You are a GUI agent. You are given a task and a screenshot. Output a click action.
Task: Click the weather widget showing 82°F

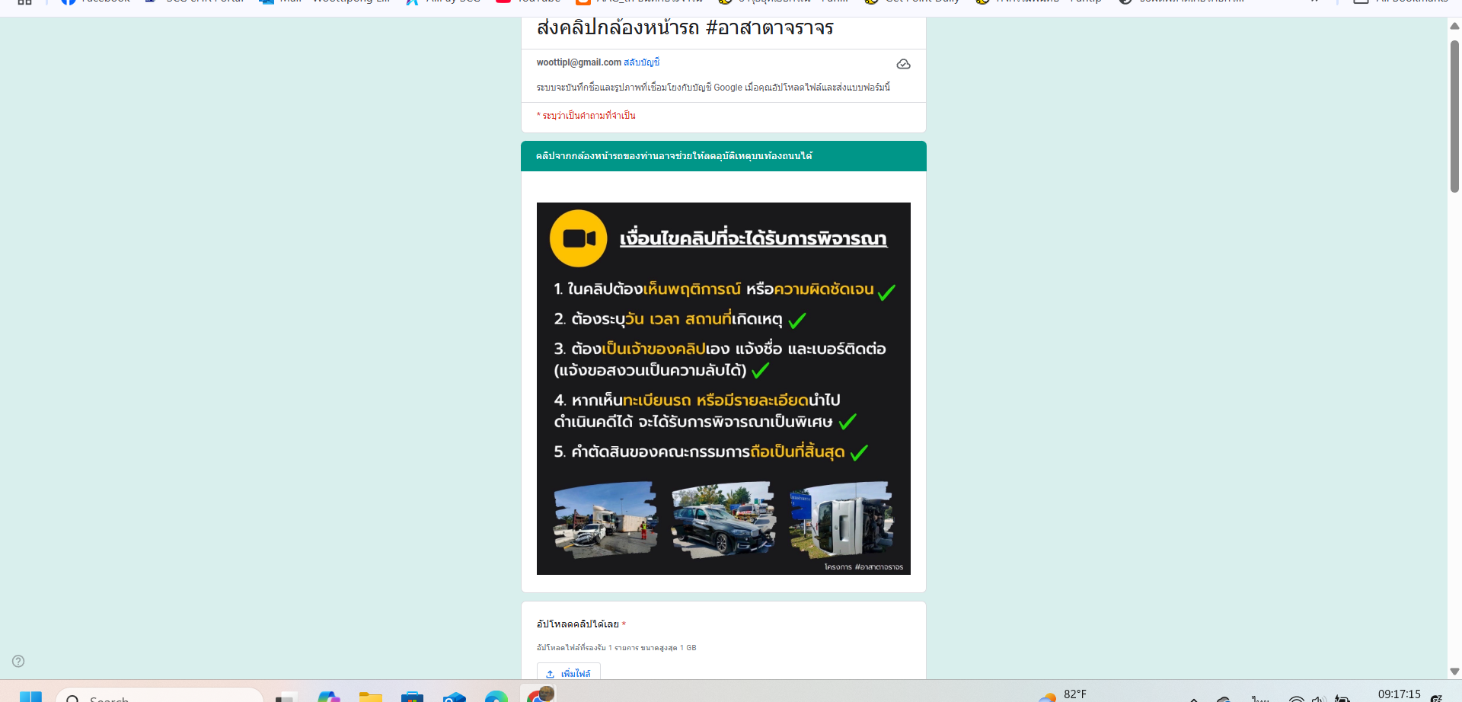(1063, 695)
